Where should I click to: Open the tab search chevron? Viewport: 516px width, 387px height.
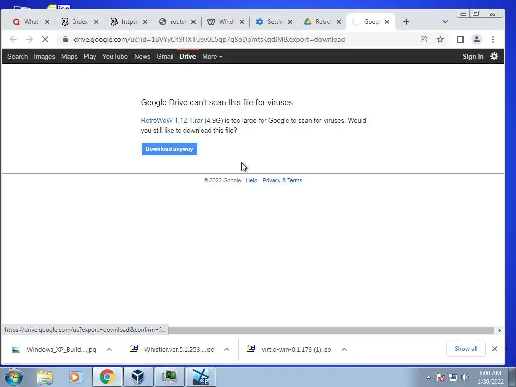click(445, 22)
